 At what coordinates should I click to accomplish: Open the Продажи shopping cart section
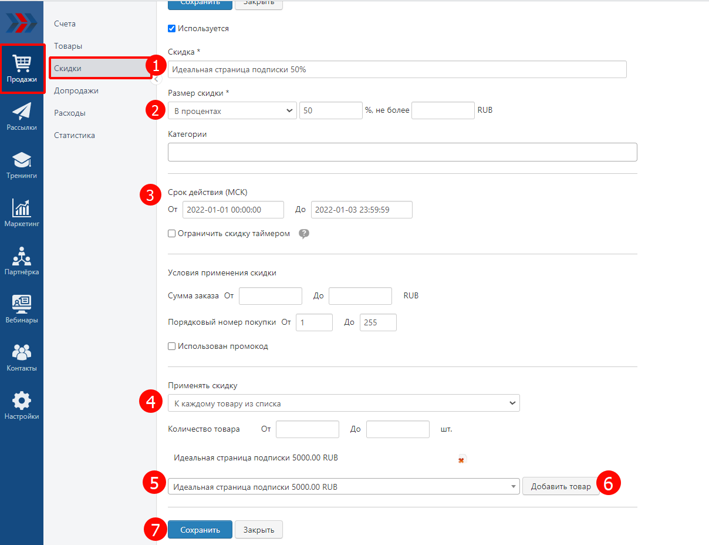pyautogui.click(x=22, y=69)
